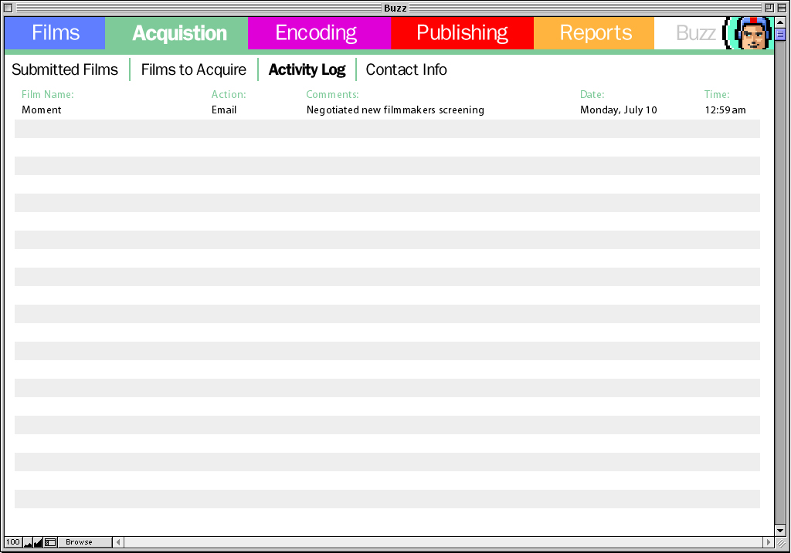The width and height of the screenshot is (791, 553).
Task: Click the Buzz mascot face icon
Action: (749, 33)
